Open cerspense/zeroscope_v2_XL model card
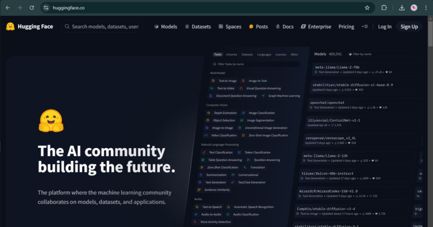The image size is (433, 227). (360, 140)
